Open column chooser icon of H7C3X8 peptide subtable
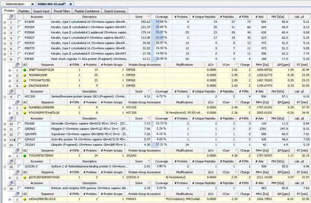This screenshot has width=311, height=203. tap(18, 102)
